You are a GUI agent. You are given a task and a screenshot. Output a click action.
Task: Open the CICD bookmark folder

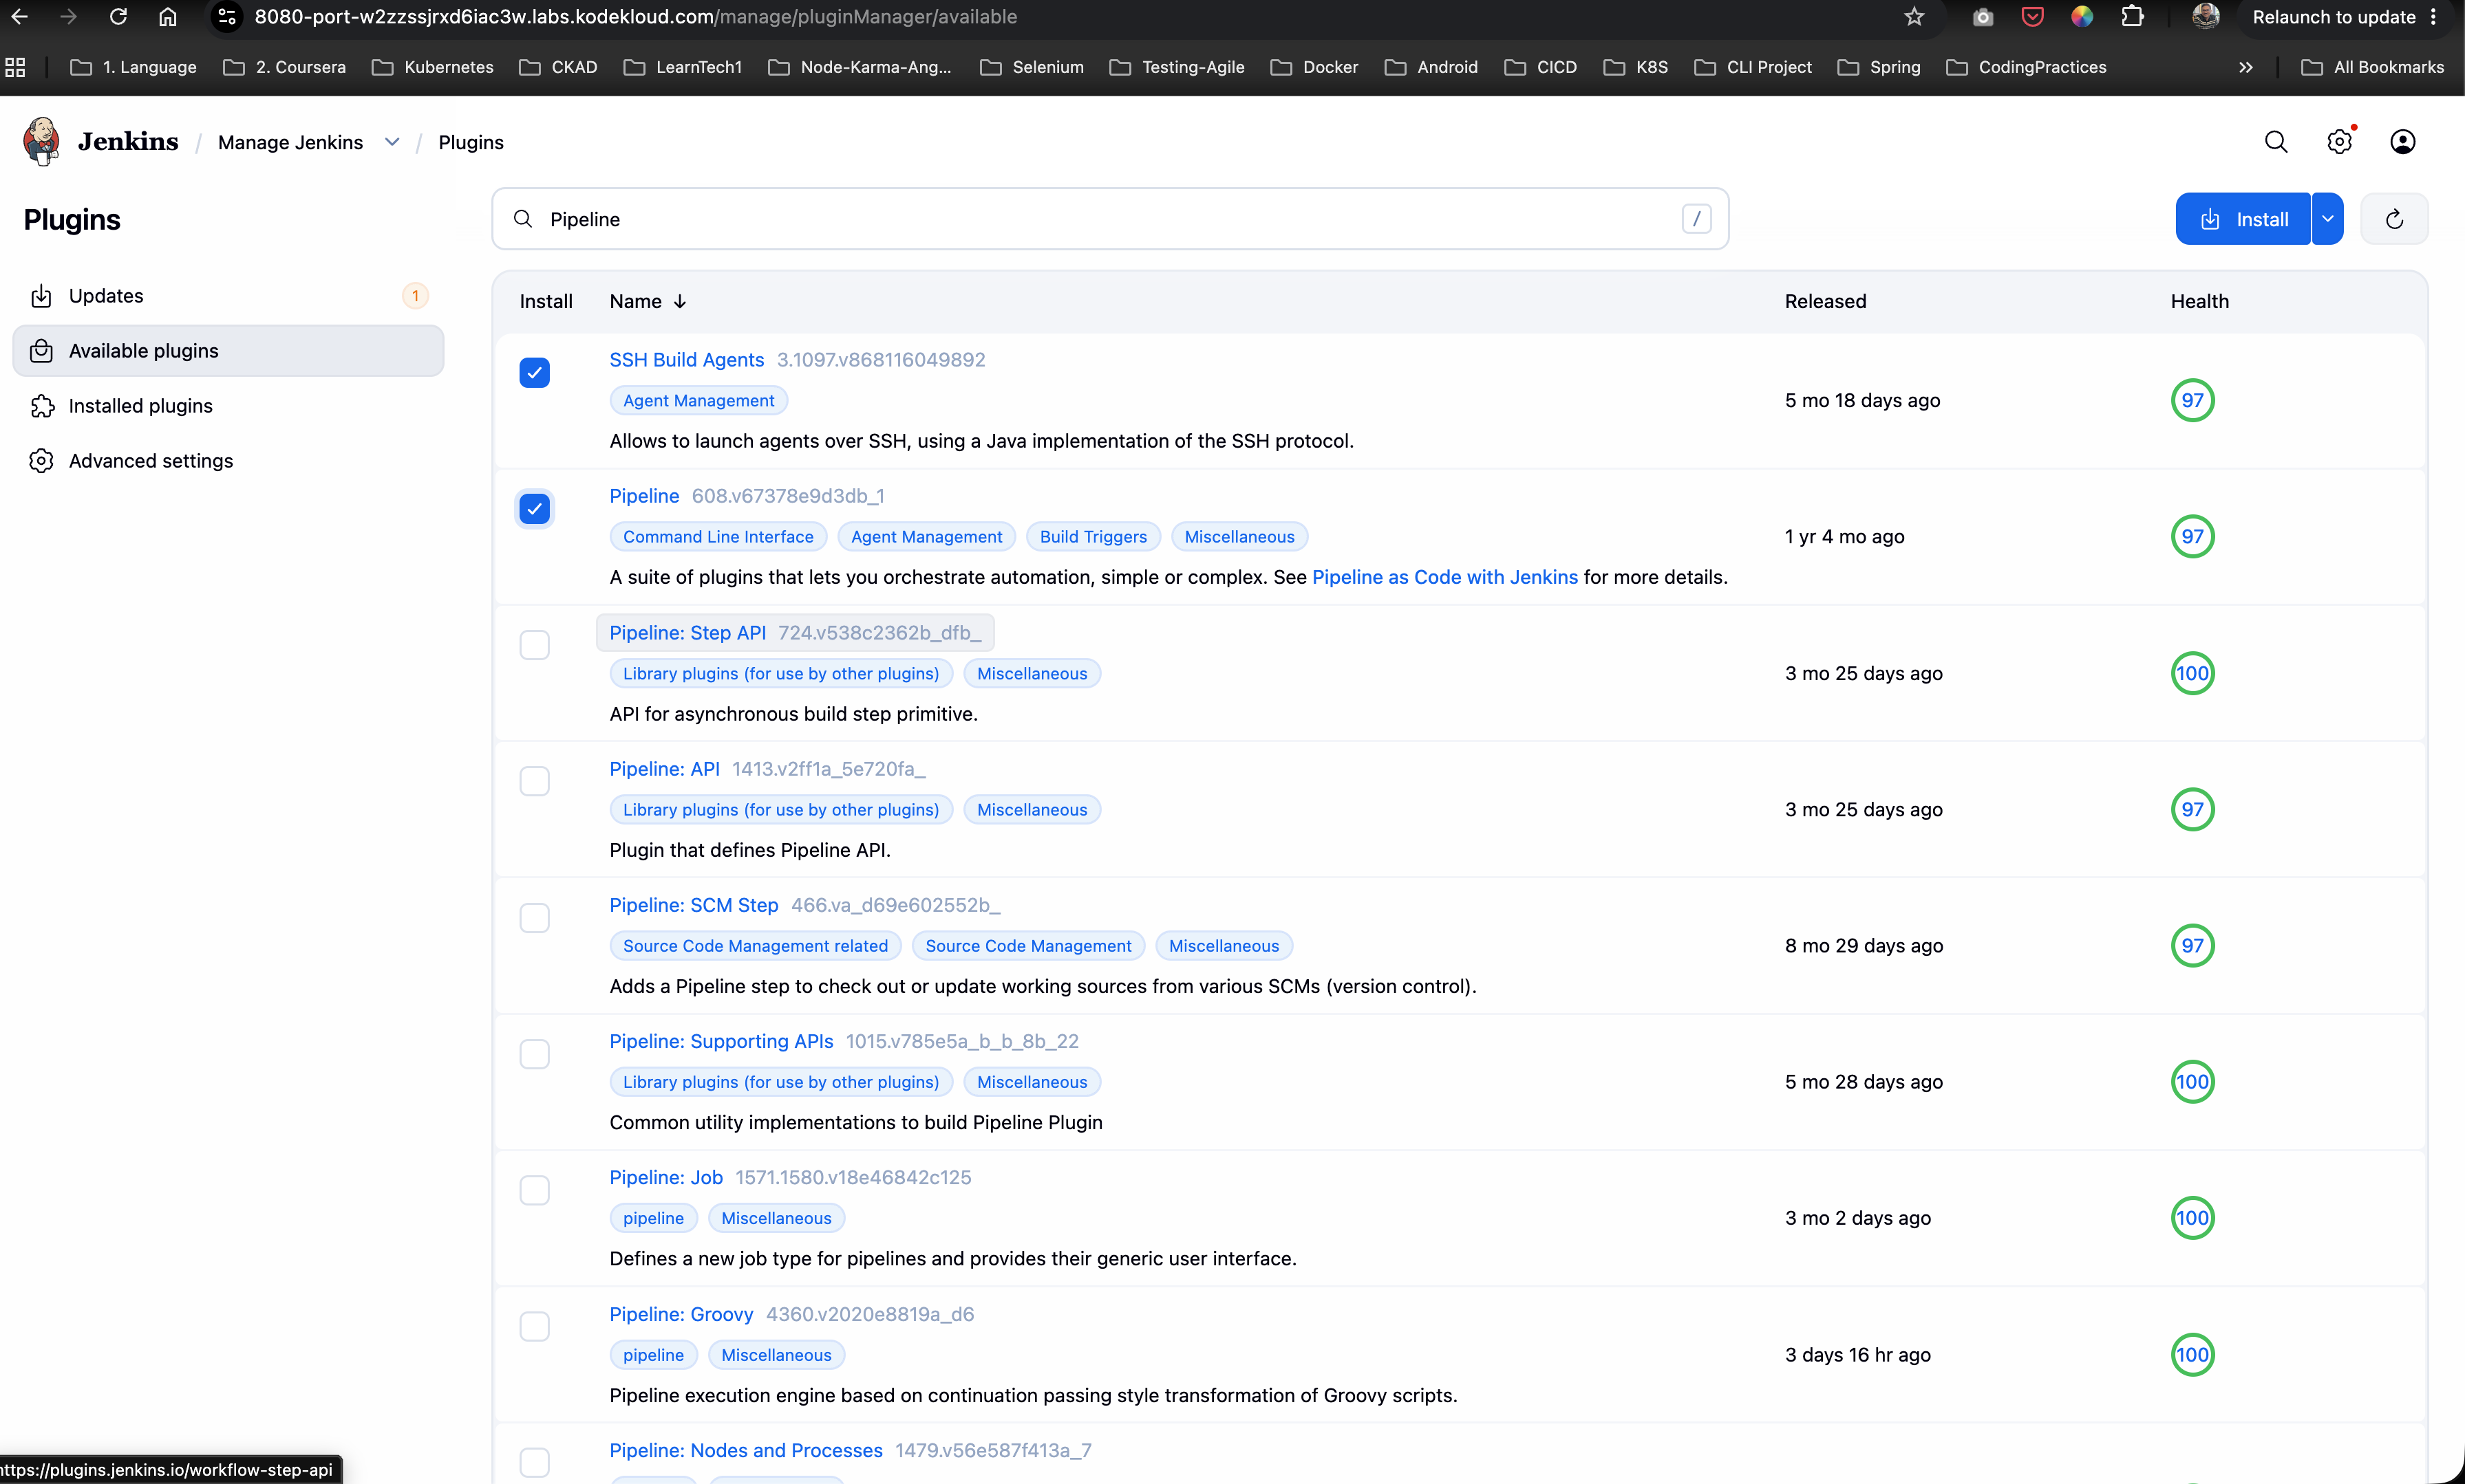[1541, 67]
